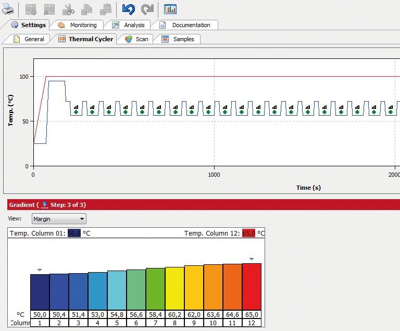
Task: Click the orange column 10 gradient bar
Action: (x=213, y=287)
